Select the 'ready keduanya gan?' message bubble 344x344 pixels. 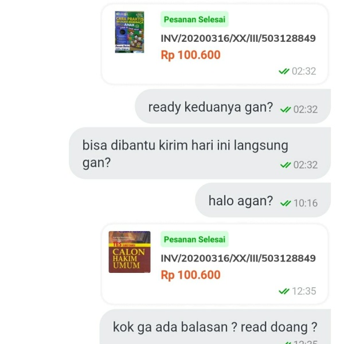(233, 107)
